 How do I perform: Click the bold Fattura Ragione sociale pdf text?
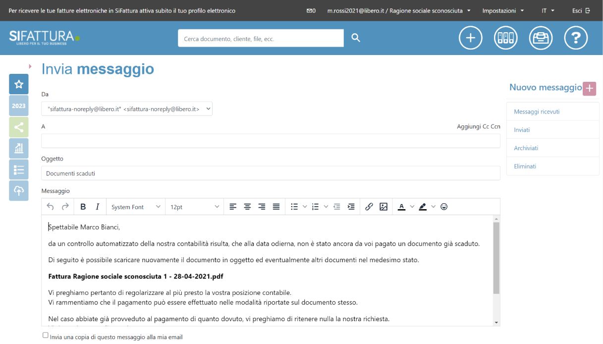click(136, 276)
